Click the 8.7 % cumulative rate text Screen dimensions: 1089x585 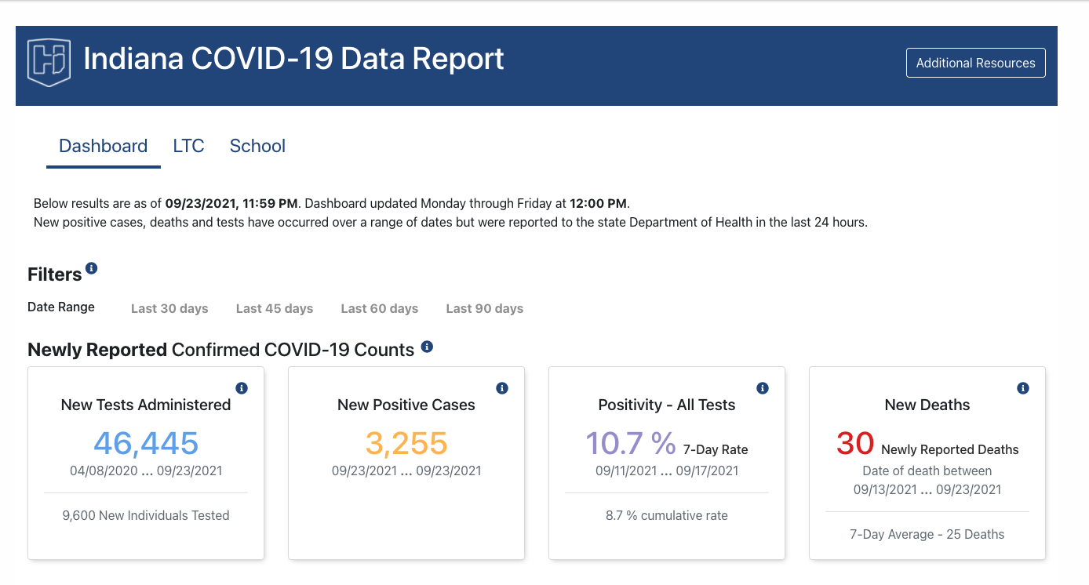pos(667,515)
